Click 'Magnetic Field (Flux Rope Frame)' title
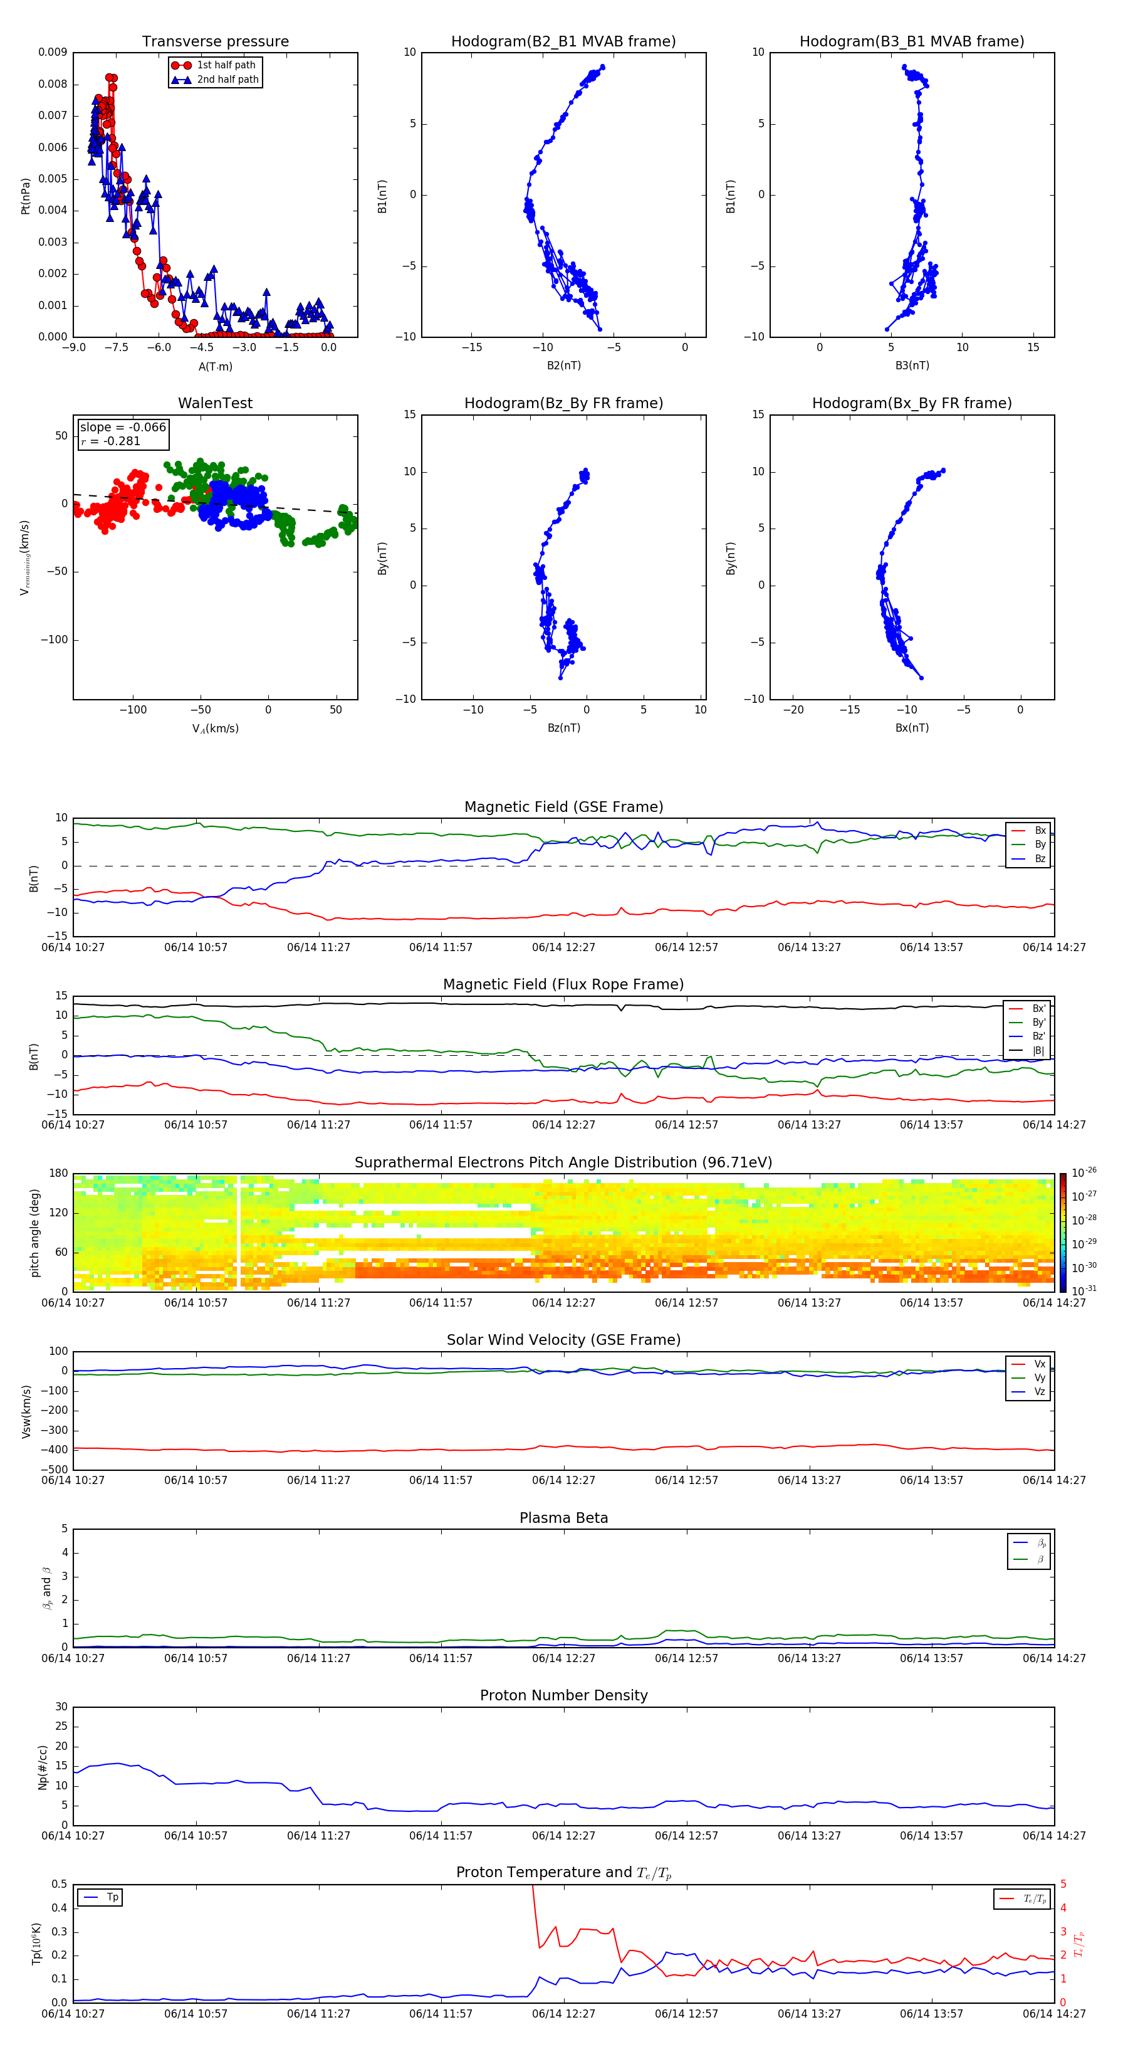 pyautogui.click(x=563, y=985)
